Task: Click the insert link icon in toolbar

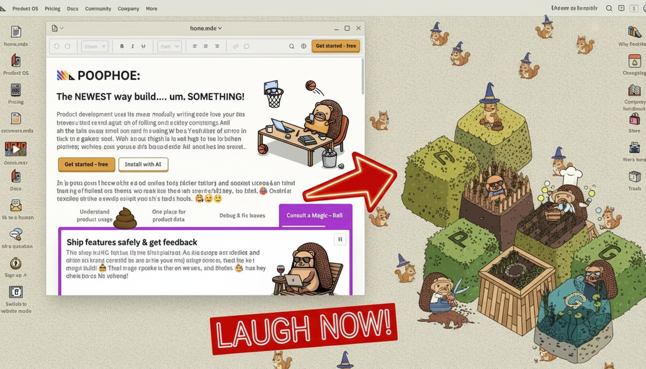Action: (236, 46)
